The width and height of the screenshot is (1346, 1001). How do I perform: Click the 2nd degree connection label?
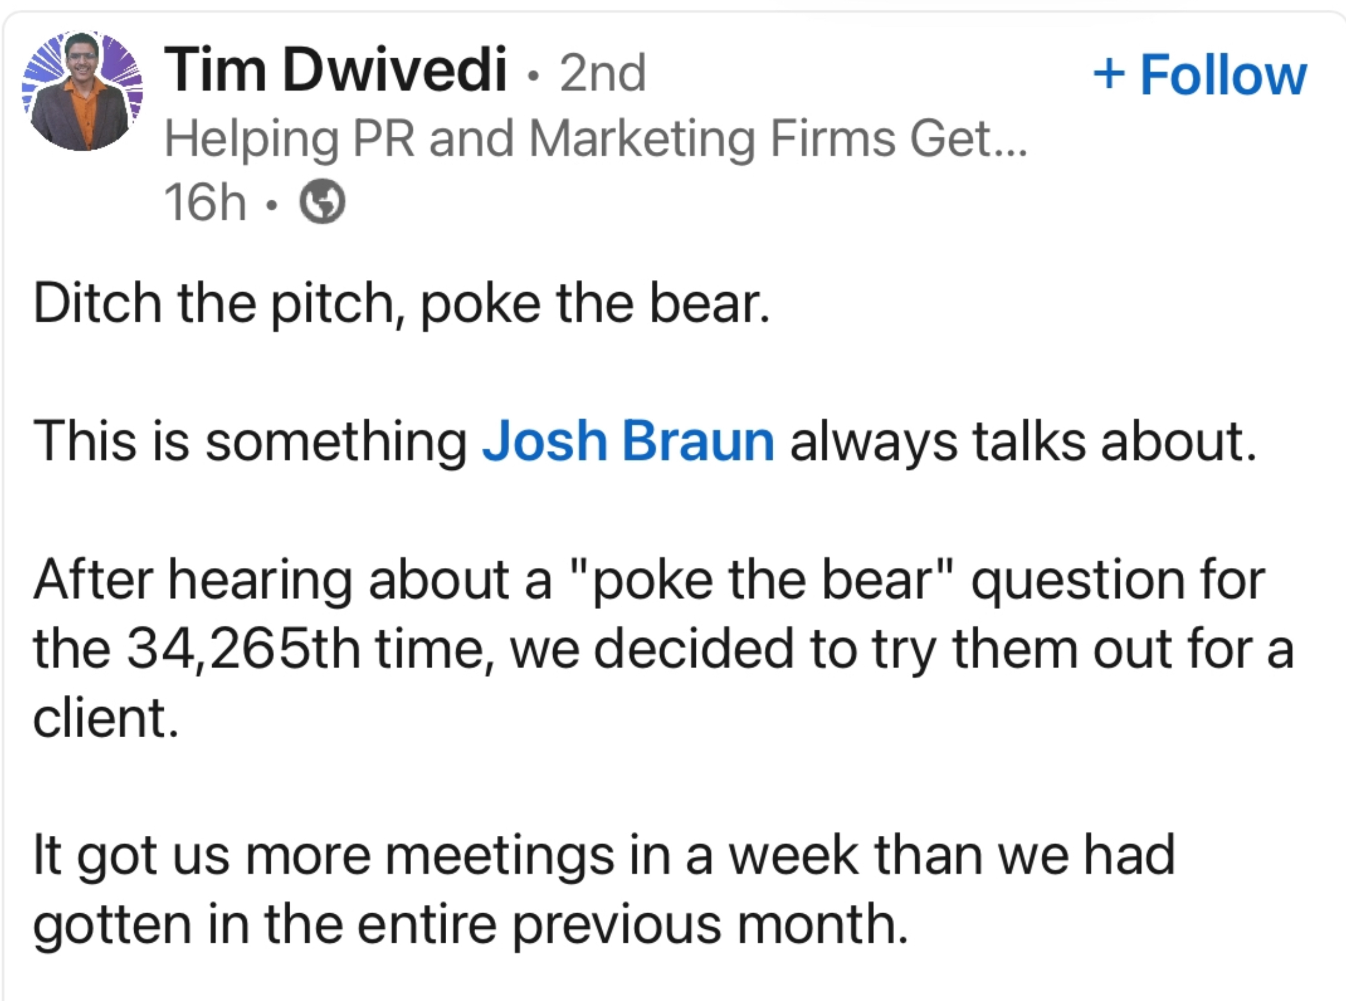click(x=603, y=73)
